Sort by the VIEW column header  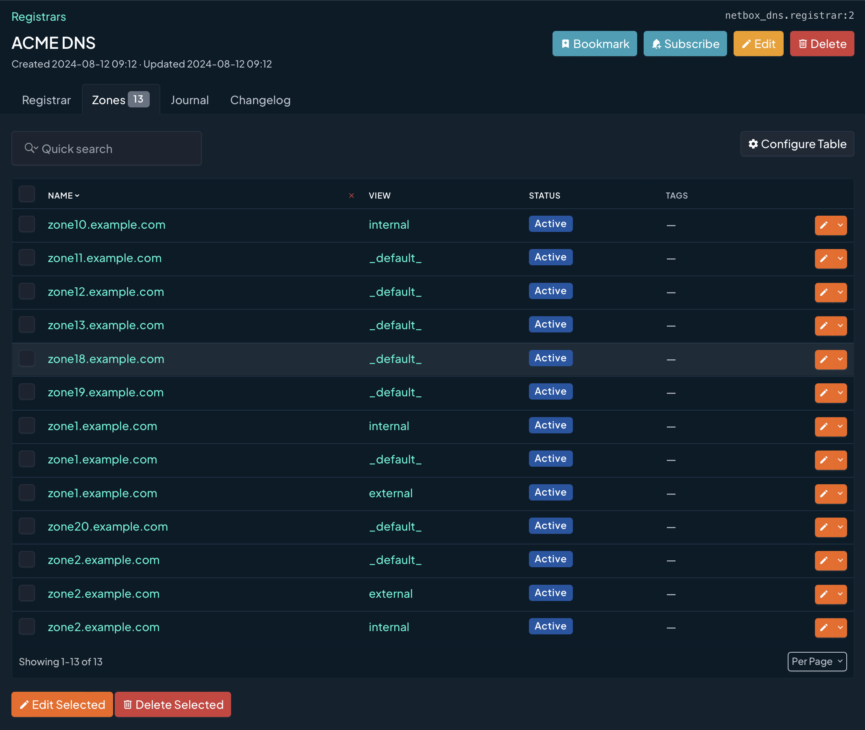pos(379,195)
